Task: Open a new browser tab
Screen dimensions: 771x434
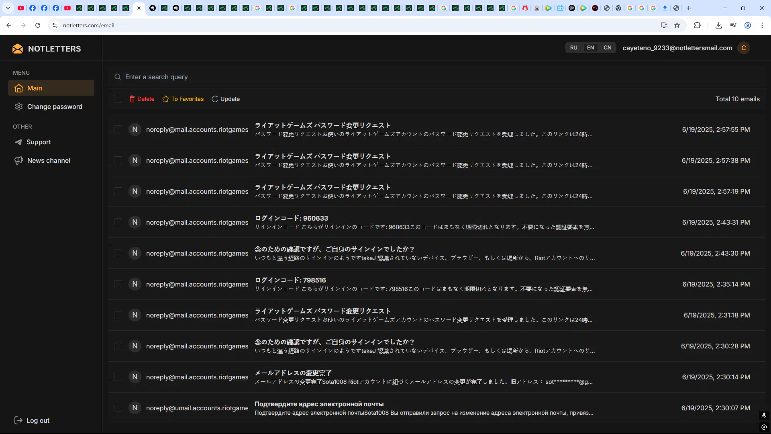Action: tap(689, 8)
